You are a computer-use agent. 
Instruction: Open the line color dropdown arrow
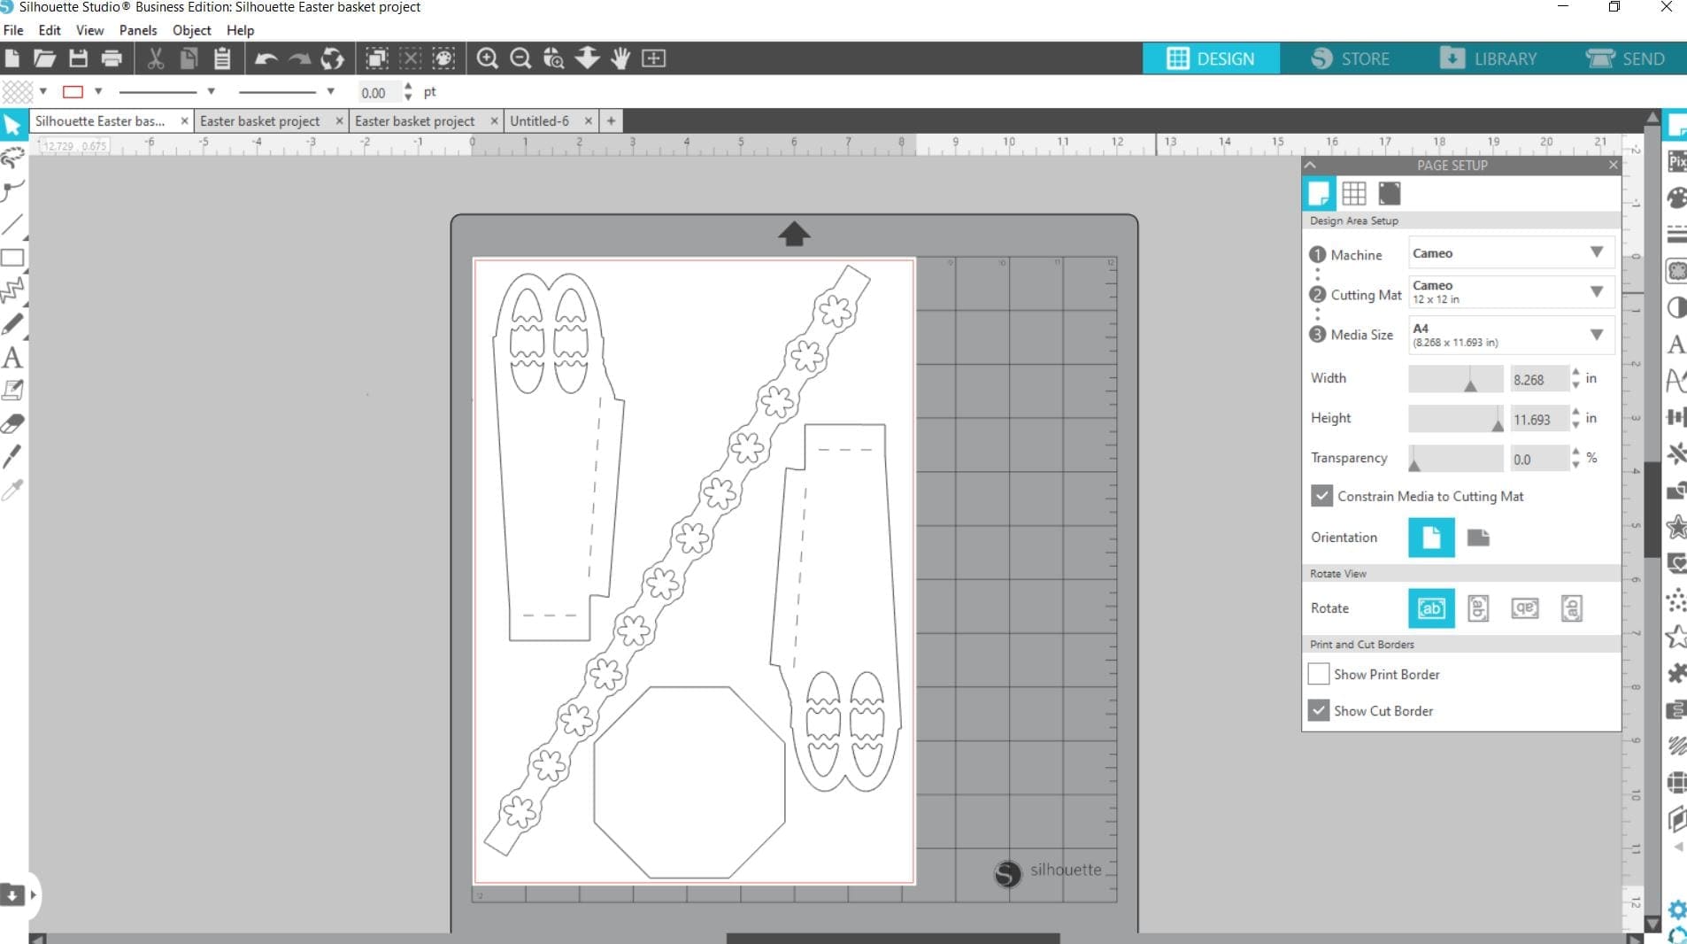tap(98, 91)
